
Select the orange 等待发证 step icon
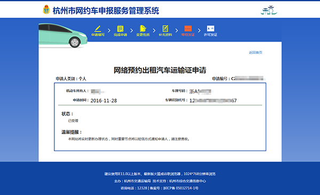[x=188, y=28]
